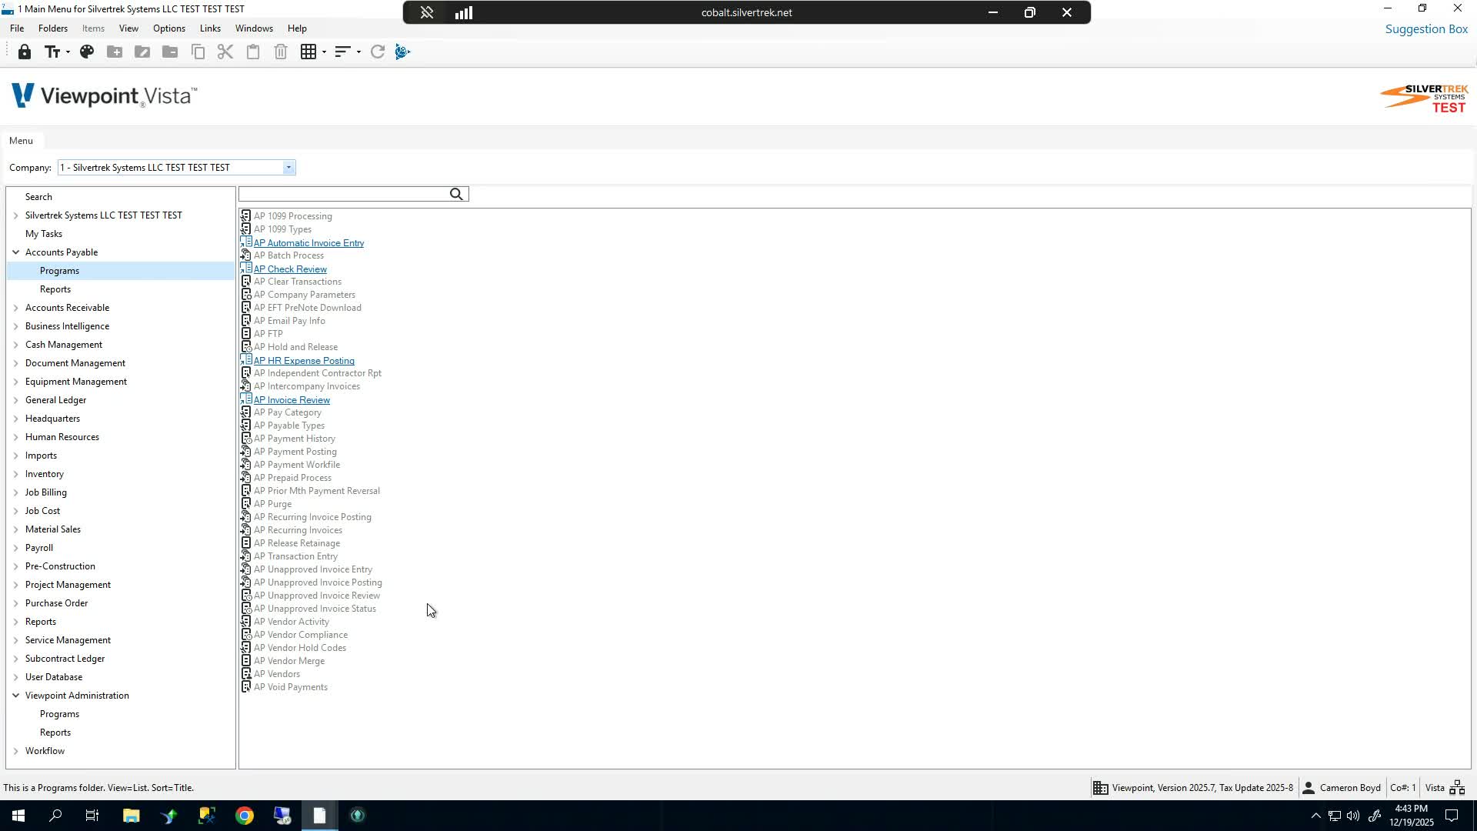Open the Windows Start menu
The width and height of the screenshot is (1477, 831).
(18, 816)
